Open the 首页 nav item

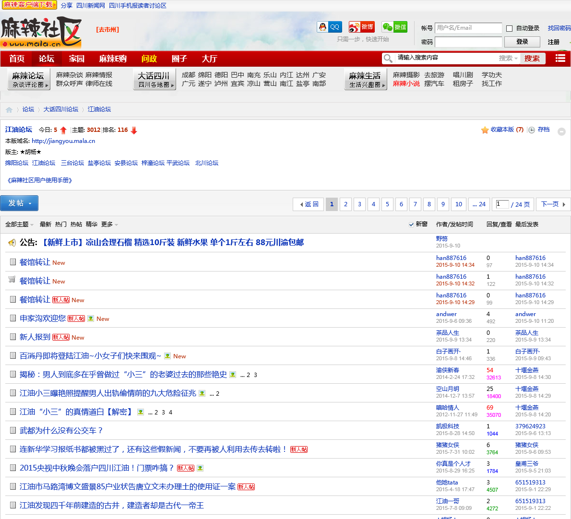click(x=17, y=59)
